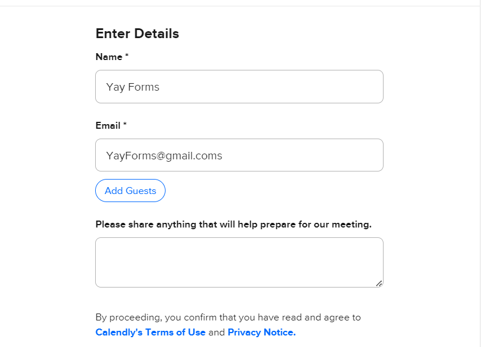Focus the Email input field
The height and width of the screenshot is (347, 481).
pyautogui.click(x=239, y=155)
